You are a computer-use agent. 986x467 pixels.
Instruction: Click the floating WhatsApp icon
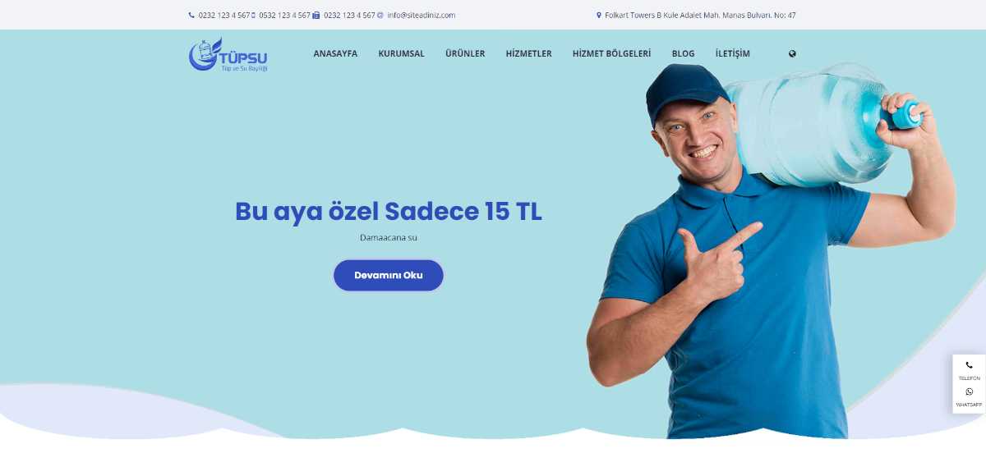pos(969,391)
